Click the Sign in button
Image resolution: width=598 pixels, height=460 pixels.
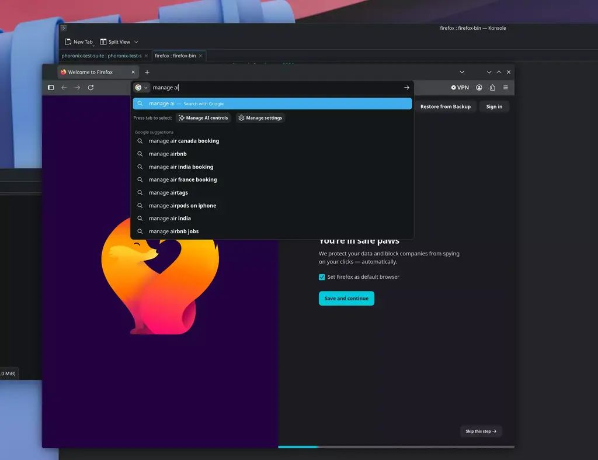tap(494, 106)
